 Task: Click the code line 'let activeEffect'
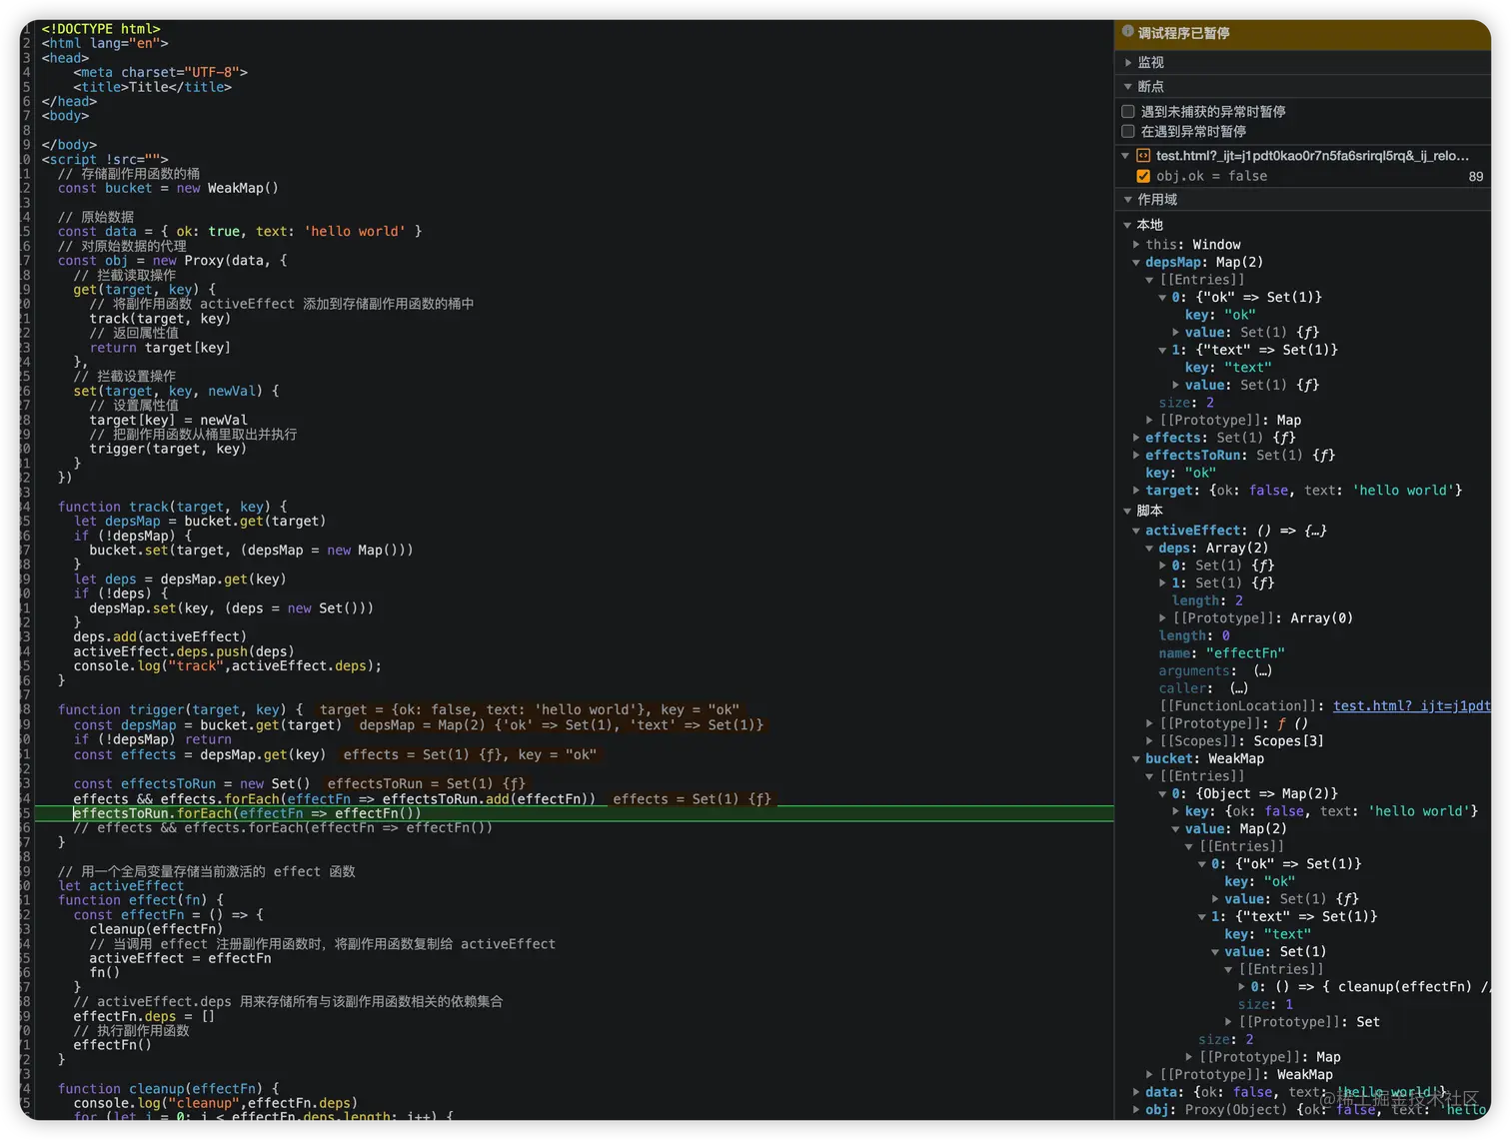tap(121, 886)
